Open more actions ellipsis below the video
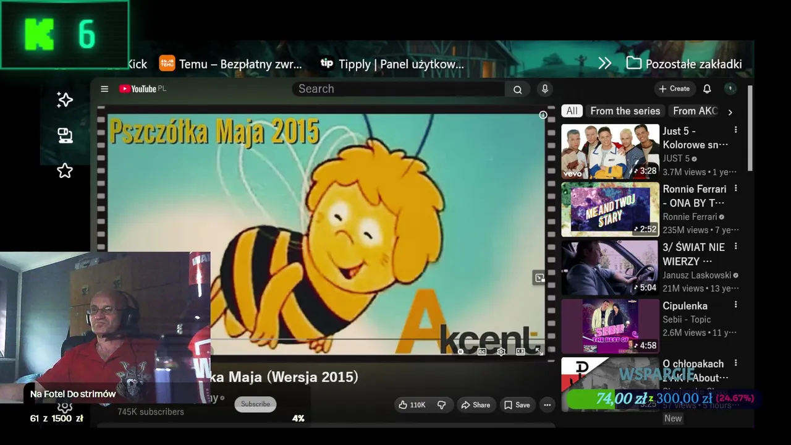The image size is (791, 445). pyautogui.click(x=547, y=405)
